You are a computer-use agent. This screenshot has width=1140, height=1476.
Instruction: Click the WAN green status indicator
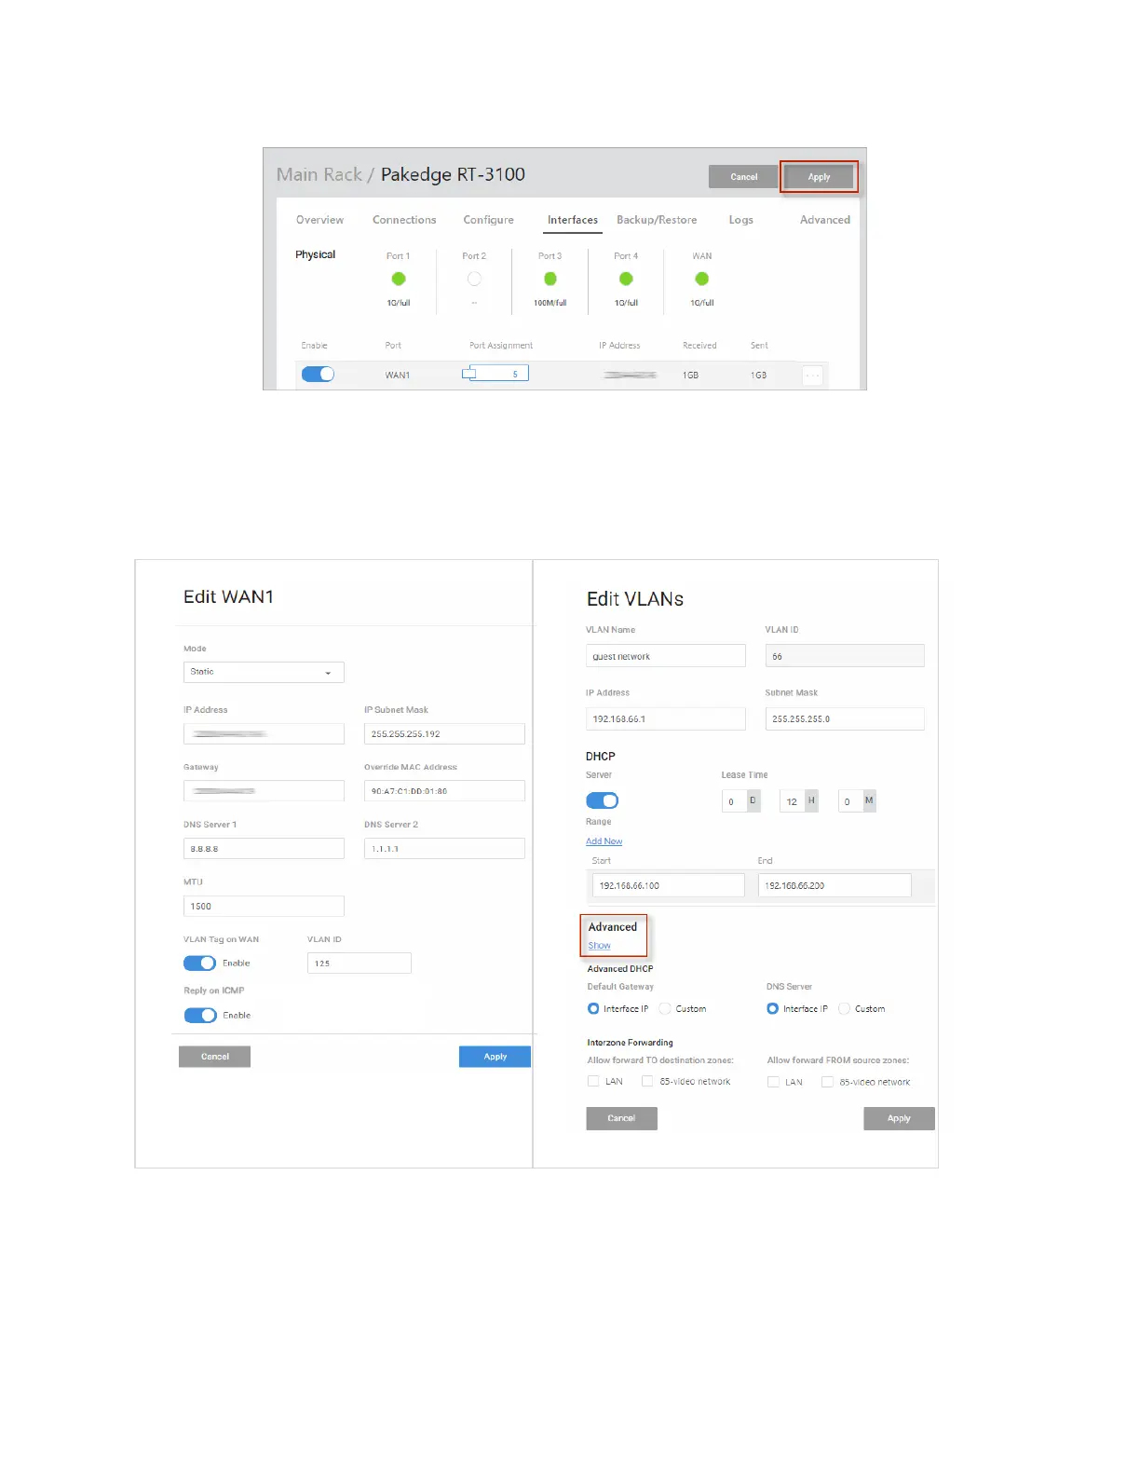702,279
